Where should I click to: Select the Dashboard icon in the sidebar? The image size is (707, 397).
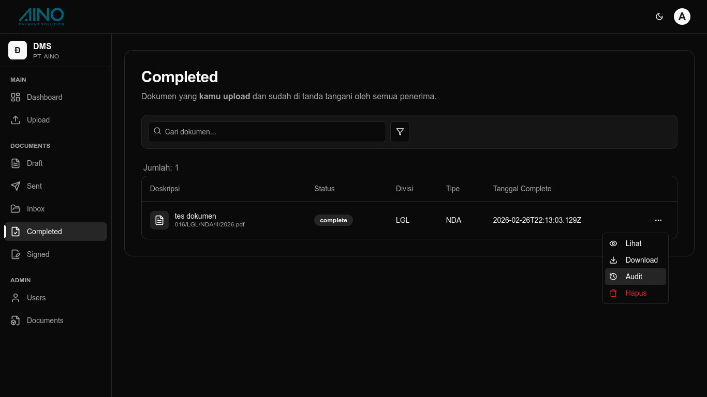[x=16, y=97]
